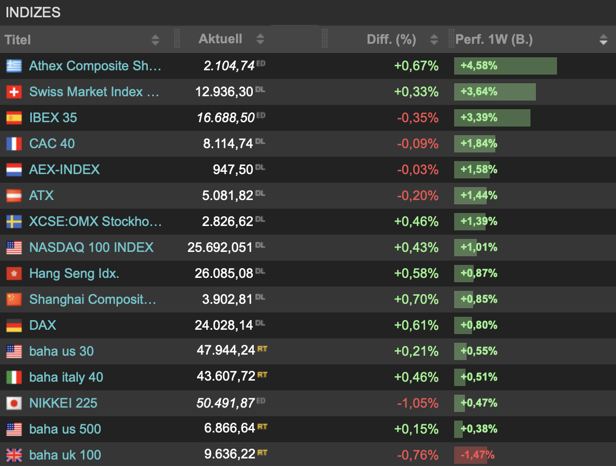Click the Perf. 1W (B.) sort arrow
The image size is (616, 466).
click(x=604, y=39)
